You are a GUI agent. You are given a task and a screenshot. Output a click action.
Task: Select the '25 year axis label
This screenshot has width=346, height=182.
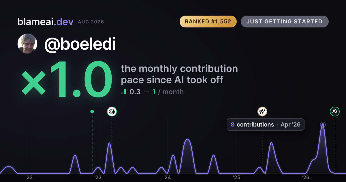(236, 177)
